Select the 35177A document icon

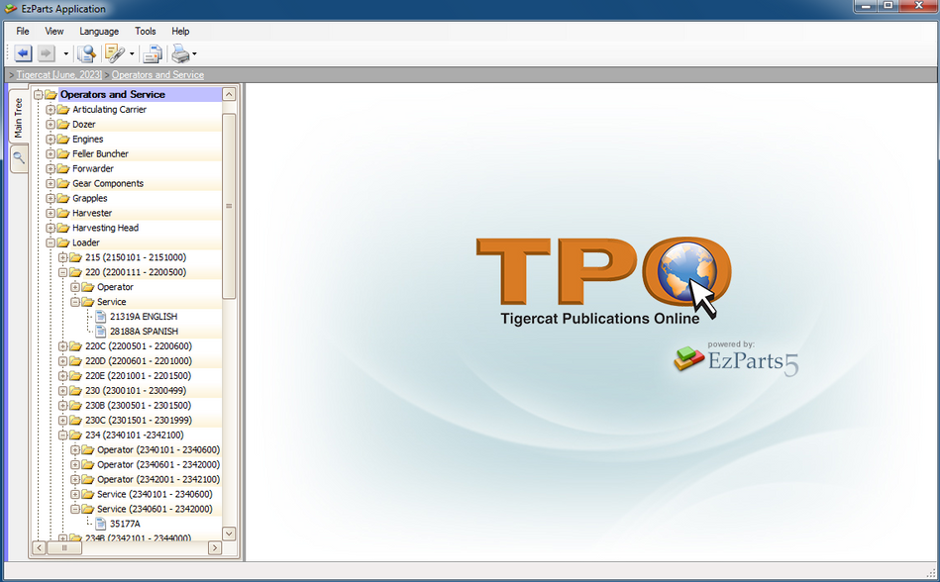[x=100, y=524]
